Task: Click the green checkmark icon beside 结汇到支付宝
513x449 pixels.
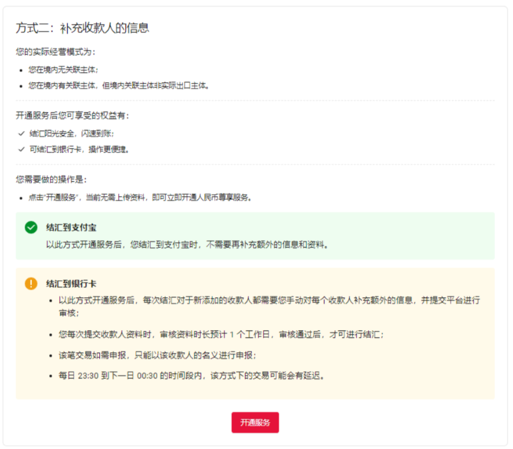Action: [30, 228]
